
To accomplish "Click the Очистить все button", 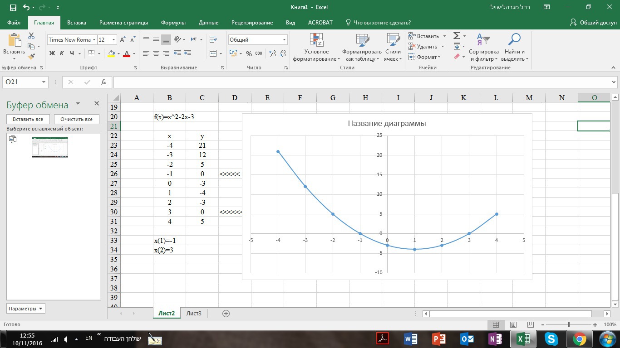I will (76, 119).
